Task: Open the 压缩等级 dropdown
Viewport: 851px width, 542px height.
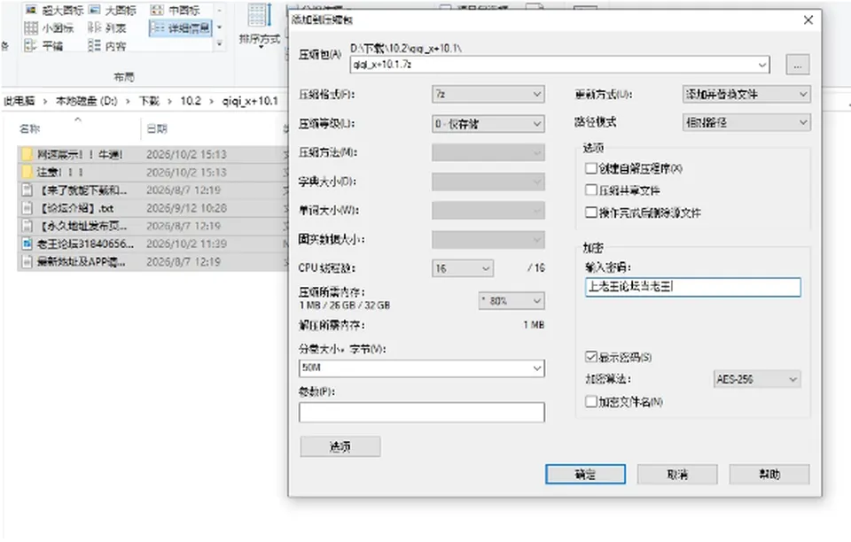Action: coord(488,124)
